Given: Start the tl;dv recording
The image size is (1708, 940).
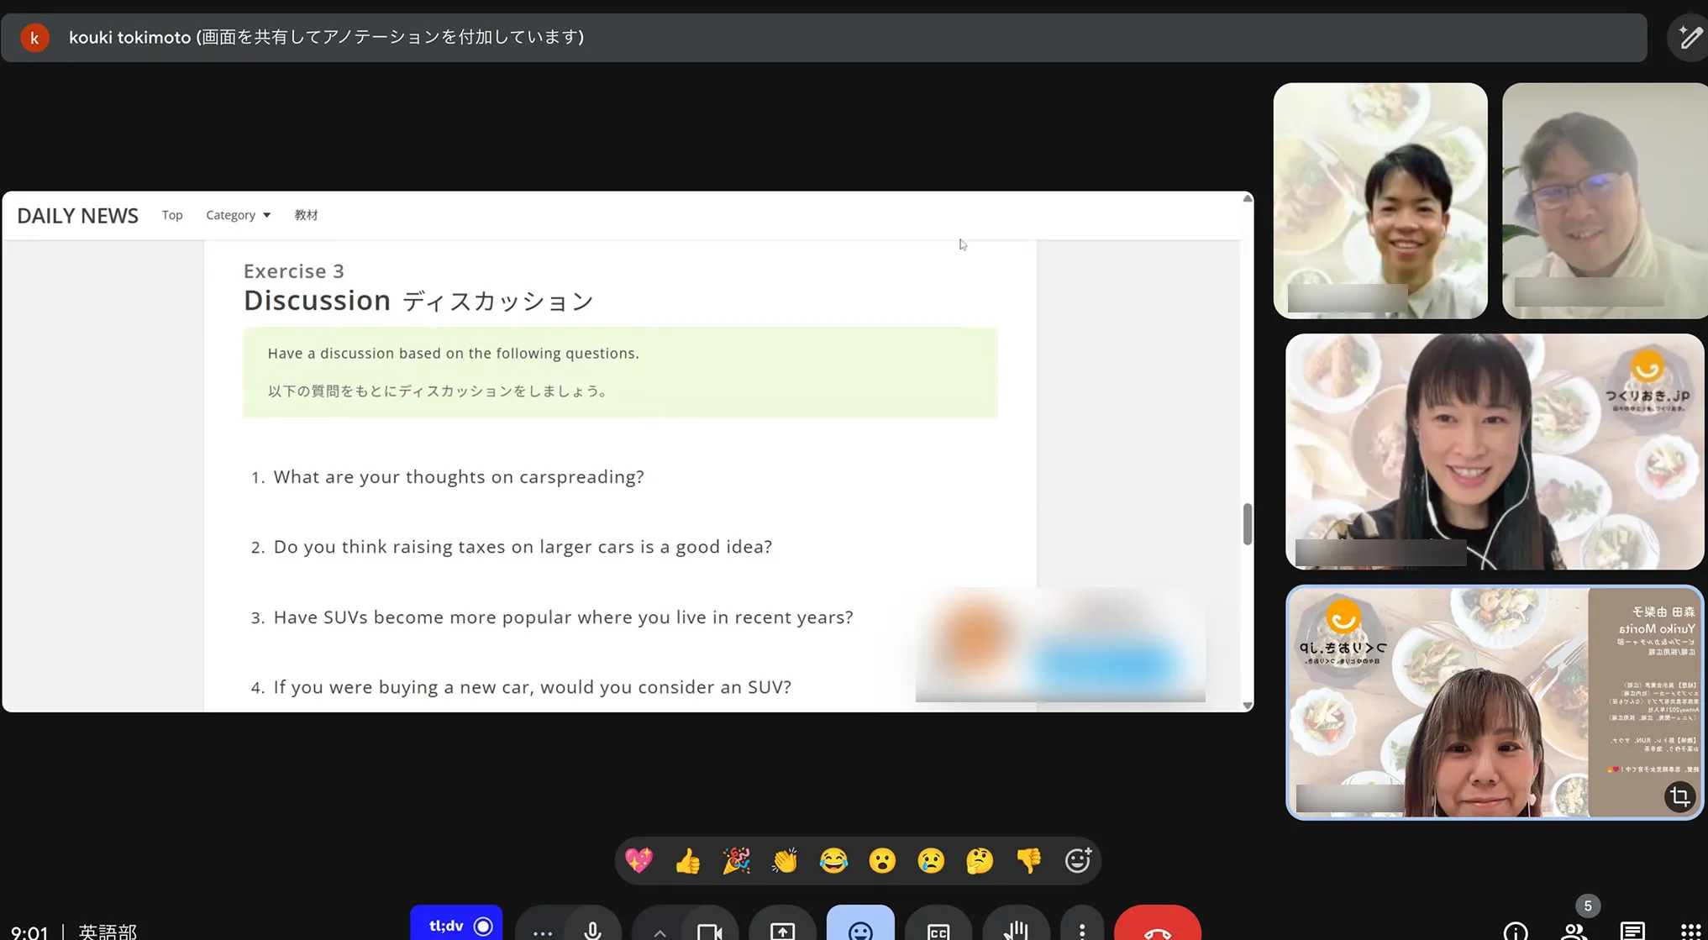Looking at the screenshot, I should tap(456, 926).
